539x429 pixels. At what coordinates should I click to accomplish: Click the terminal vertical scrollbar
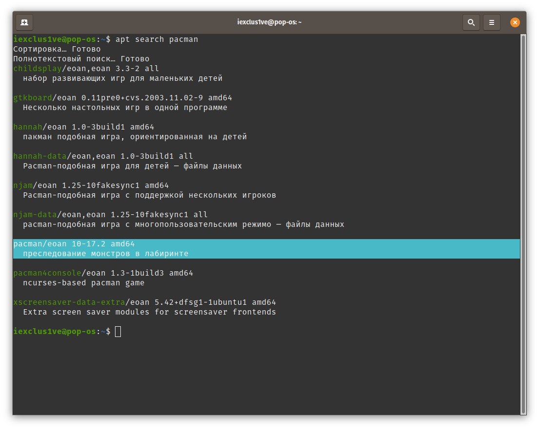(523, 224)
